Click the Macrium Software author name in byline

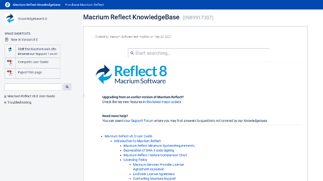pyautogui.click(x=121, y=37)
